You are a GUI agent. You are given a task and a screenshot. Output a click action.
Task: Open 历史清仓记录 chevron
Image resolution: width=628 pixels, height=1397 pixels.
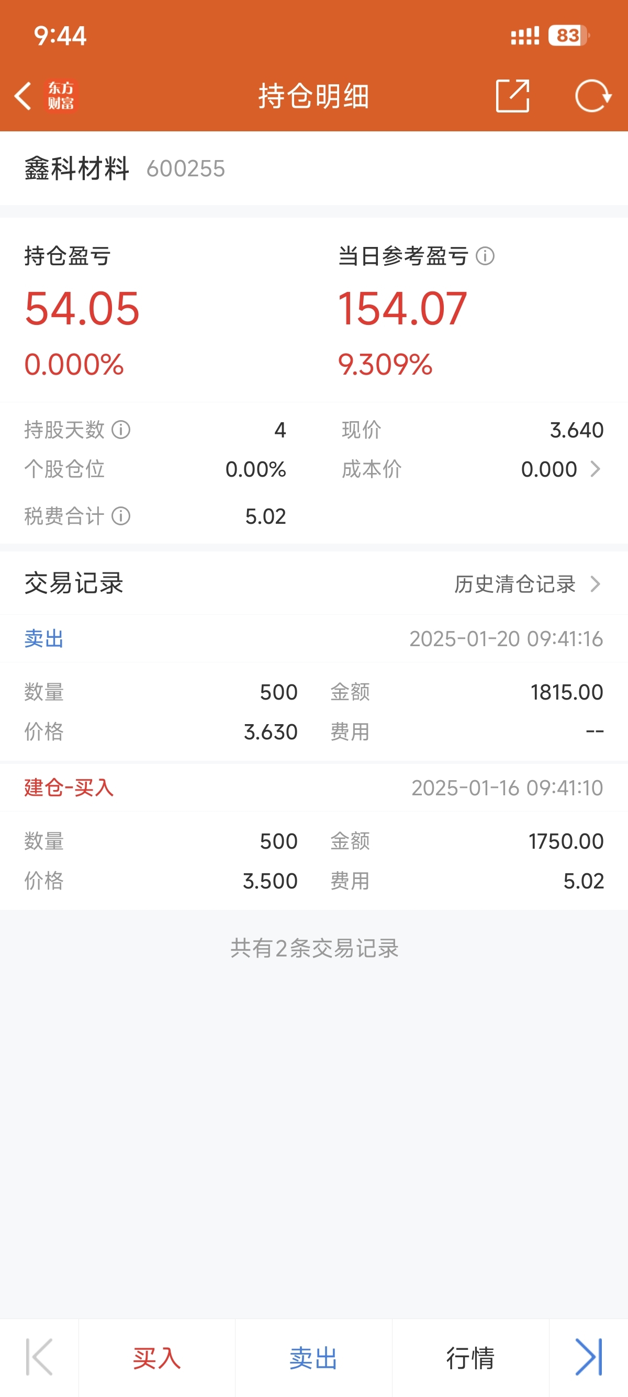tap(596, 584)
